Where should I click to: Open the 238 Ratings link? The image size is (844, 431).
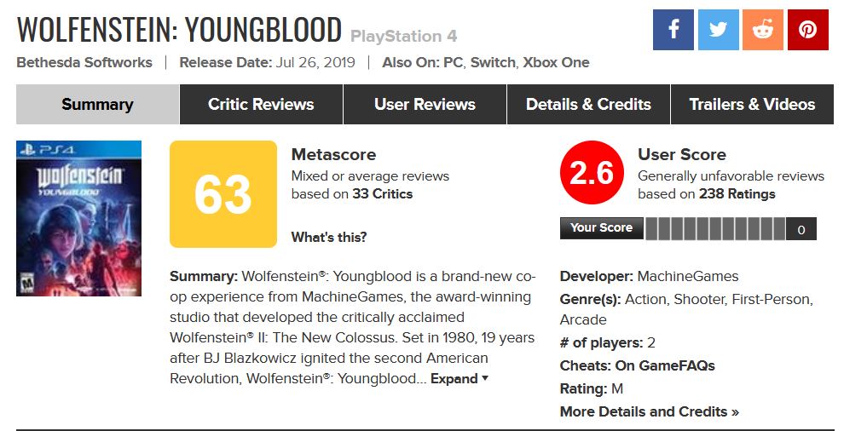[737, 194]
